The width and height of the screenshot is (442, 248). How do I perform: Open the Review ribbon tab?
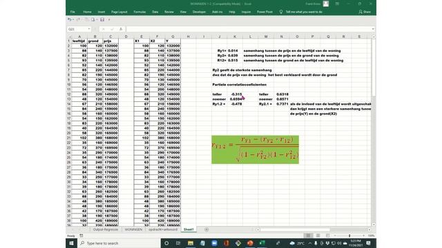pos(169,12)
